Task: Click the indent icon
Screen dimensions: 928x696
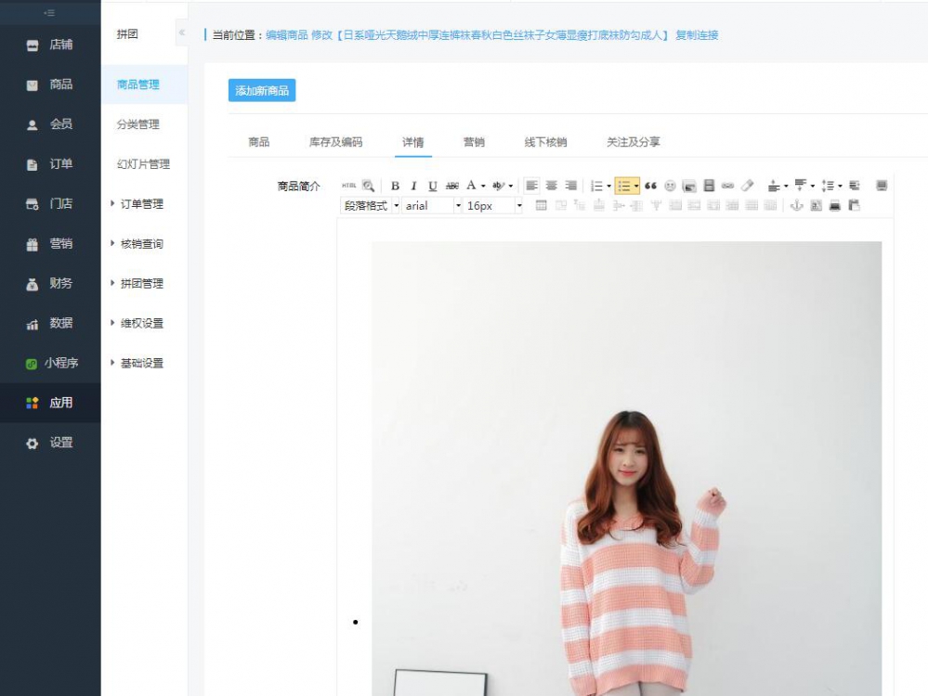Action: 854,186
